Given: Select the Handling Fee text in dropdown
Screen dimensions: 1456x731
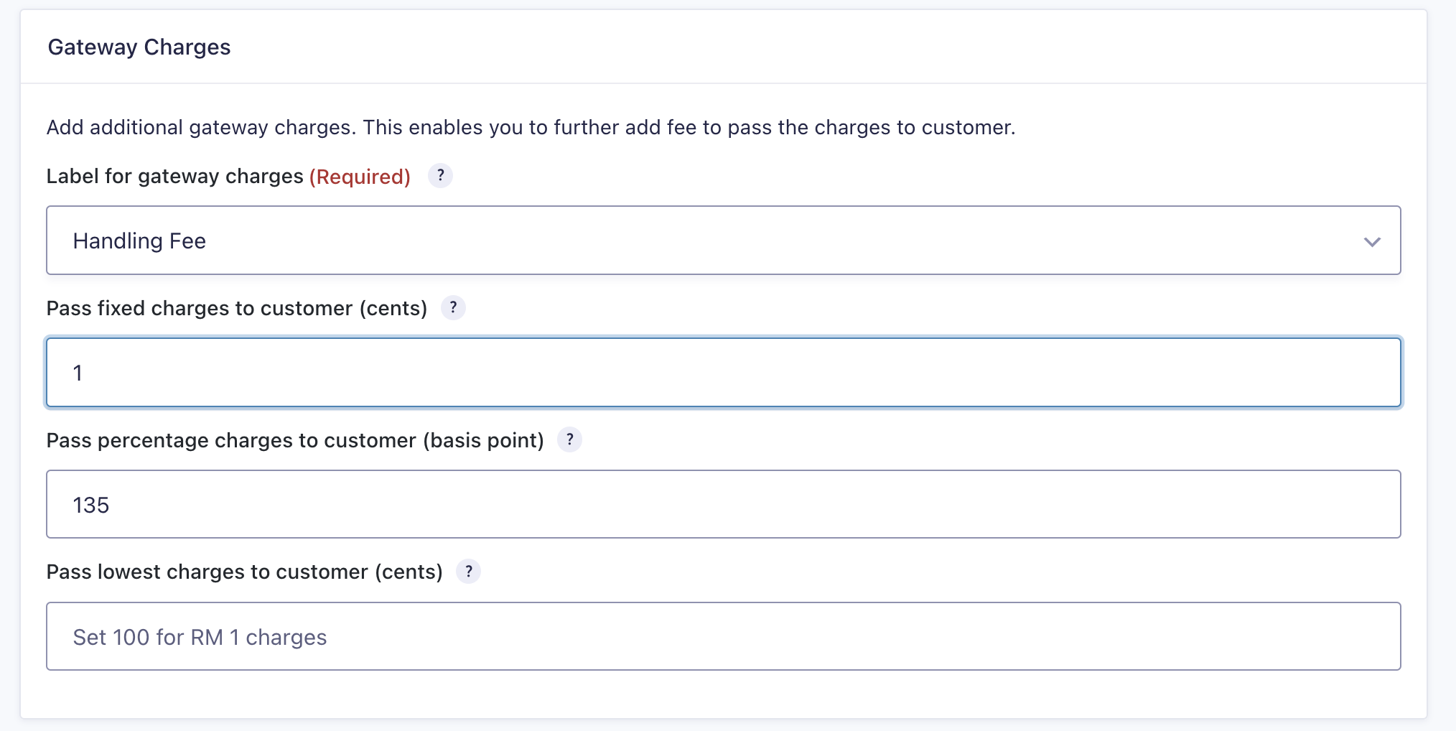Looking at the screenshot, I should [x=139, y=241].
